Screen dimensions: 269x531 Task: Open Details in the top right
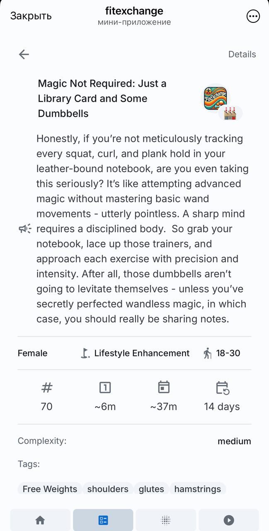tap(242, 54)
